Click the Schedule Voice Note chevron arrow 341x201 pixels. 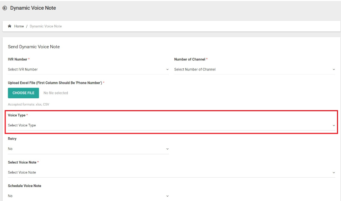(167, 196)
